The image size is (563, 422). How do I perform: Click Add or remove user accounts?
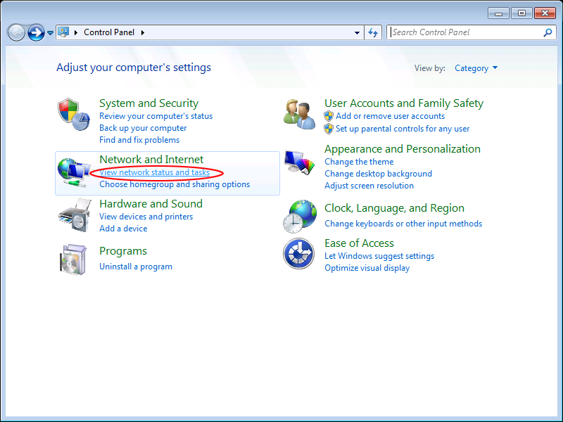[391, 116]
